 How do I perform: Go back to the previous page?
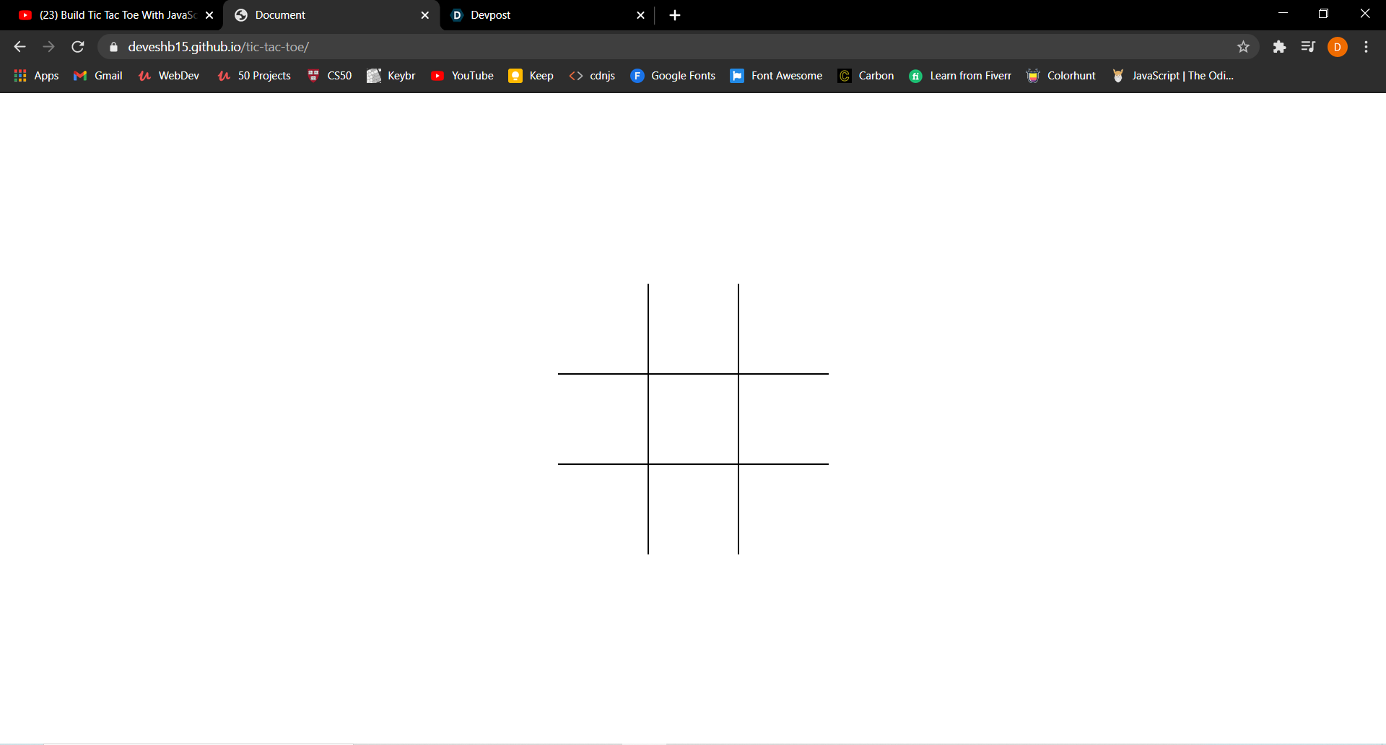19,47
